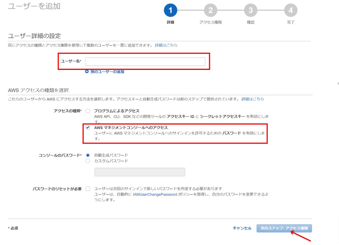Click the step 1 "詳細" circle indicator
339x245 pixels.
point(171,10)
